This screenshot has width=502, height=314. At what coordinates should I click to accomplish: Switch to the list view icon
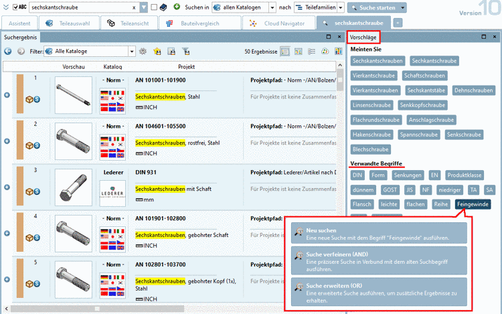click(285, 51)
